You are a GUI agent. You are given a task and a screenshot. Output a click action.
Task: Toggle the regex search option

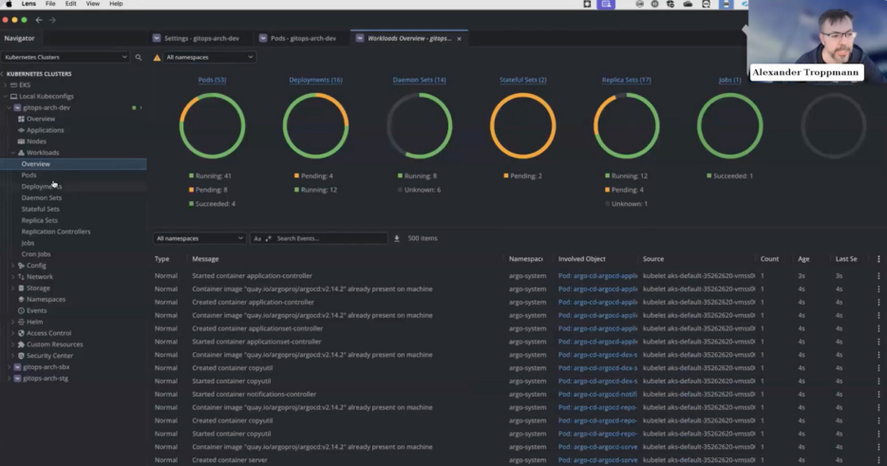coord(269,238)
